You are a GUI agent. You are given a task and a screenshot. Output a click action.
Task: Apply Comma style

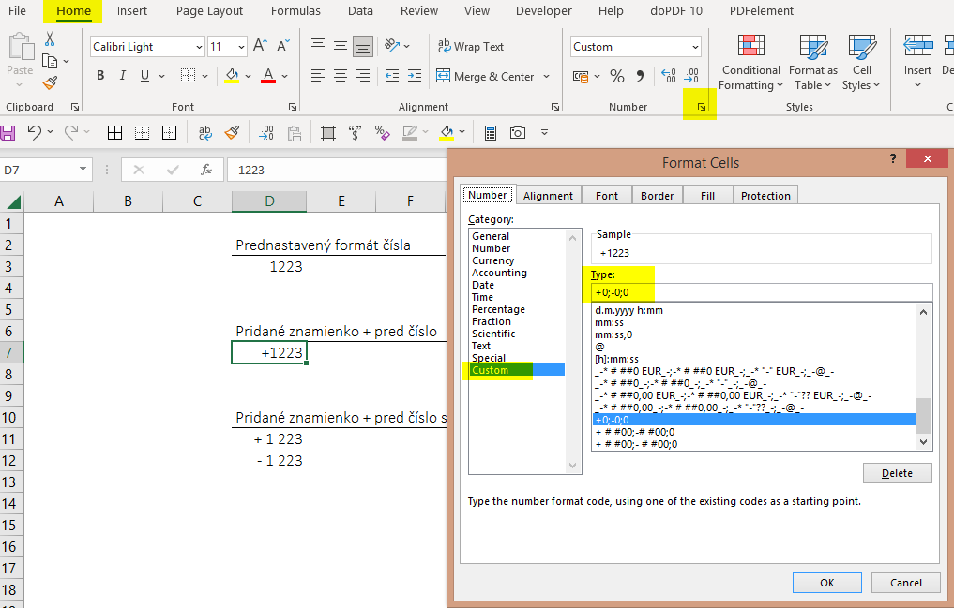640,76
